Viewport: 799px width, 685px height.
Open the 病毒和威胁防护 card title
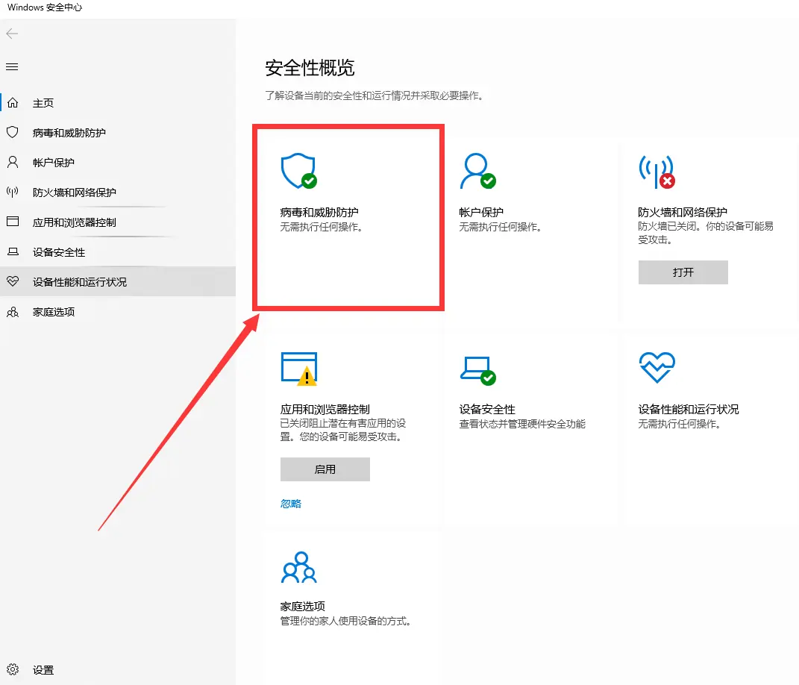coord(319,212)
